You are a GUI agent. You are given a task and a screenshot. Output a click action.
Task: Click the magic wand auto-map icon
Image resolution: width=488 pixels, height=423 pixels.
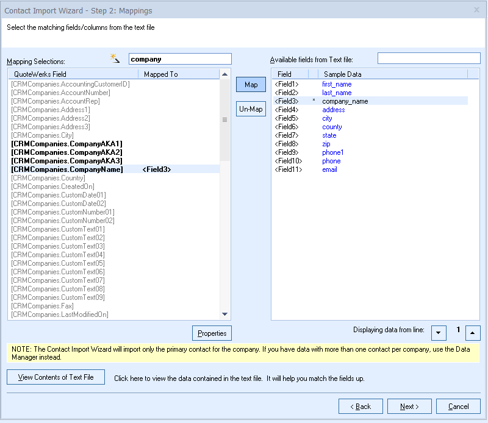(115, 59)
